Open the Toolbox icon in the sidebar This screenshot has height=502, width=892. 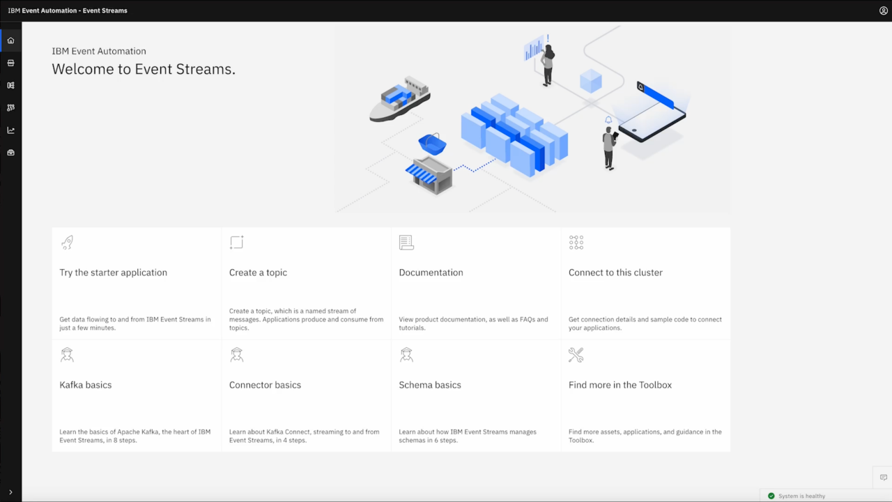point(10,152)
